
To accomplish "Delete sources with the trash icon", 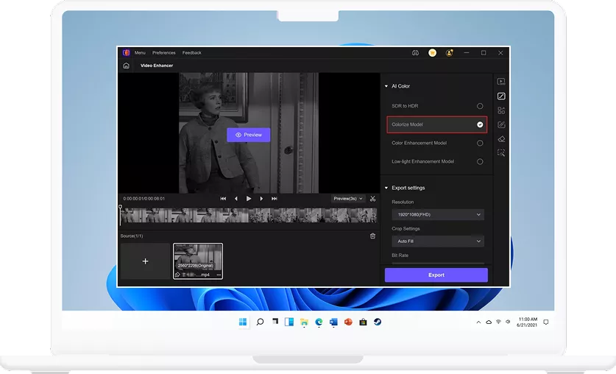I will 372,236.
